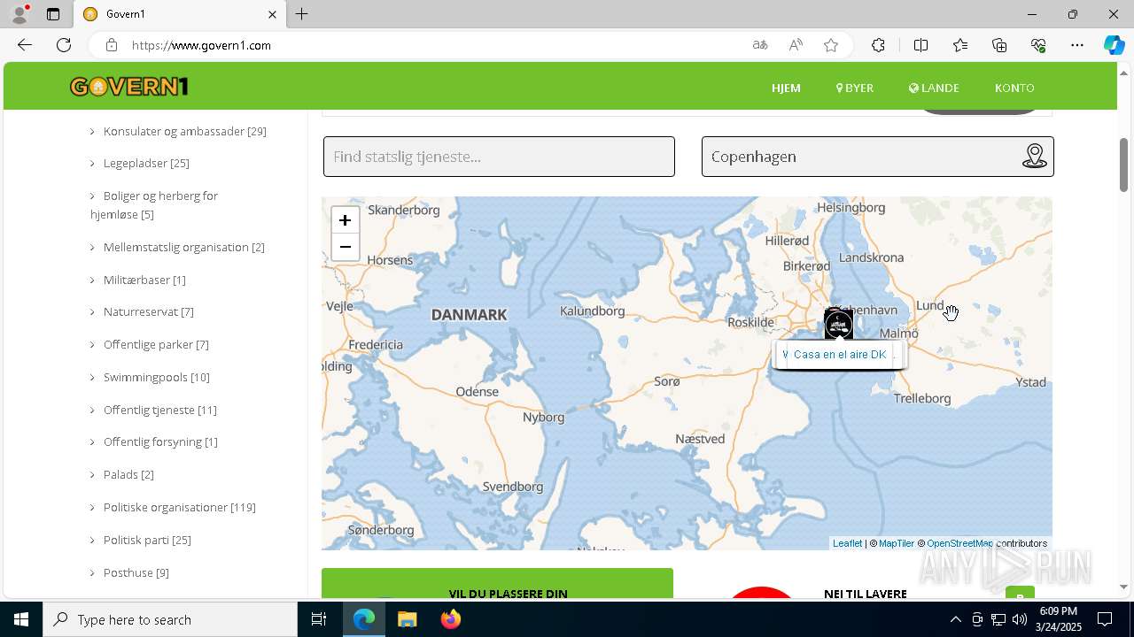The width and height of the screenshot is (1134, 637).
Task: Open a new browser tab
Action: tap(301, 14)
